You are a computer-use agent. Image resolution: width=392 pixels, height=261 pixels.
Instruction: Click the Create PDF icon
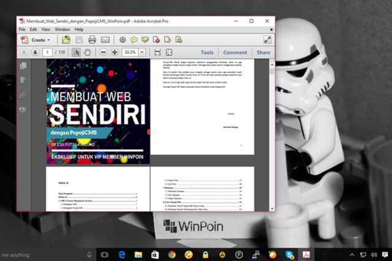tap(25, 40)
